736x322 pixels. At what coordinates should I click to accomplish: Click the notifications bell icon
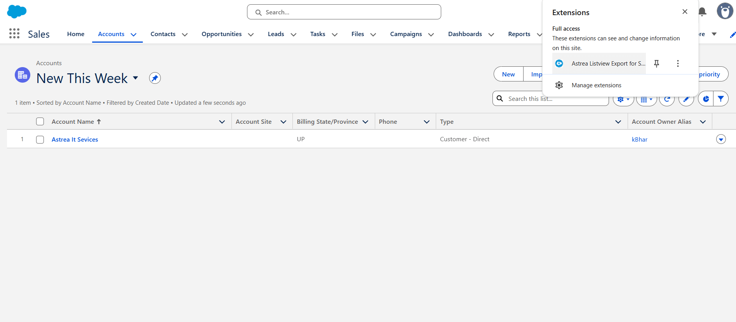[702, 12]
